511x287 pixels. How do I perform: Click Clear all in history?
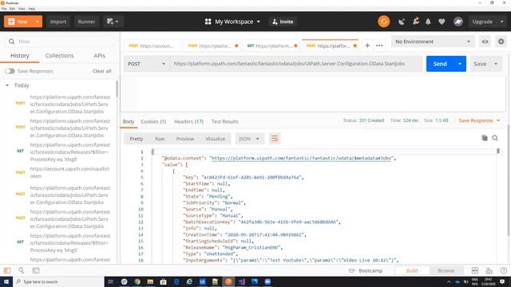(x=101, y=71)
